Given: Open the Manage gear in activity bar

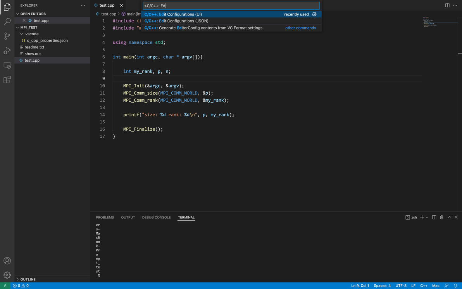Looking at the screenshot, I should [7, 275].
